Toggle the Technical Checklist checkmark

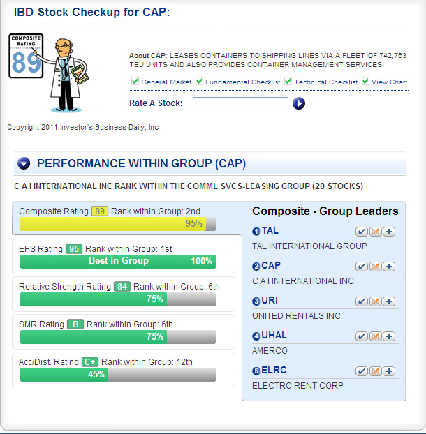click(x=288, y=81)
